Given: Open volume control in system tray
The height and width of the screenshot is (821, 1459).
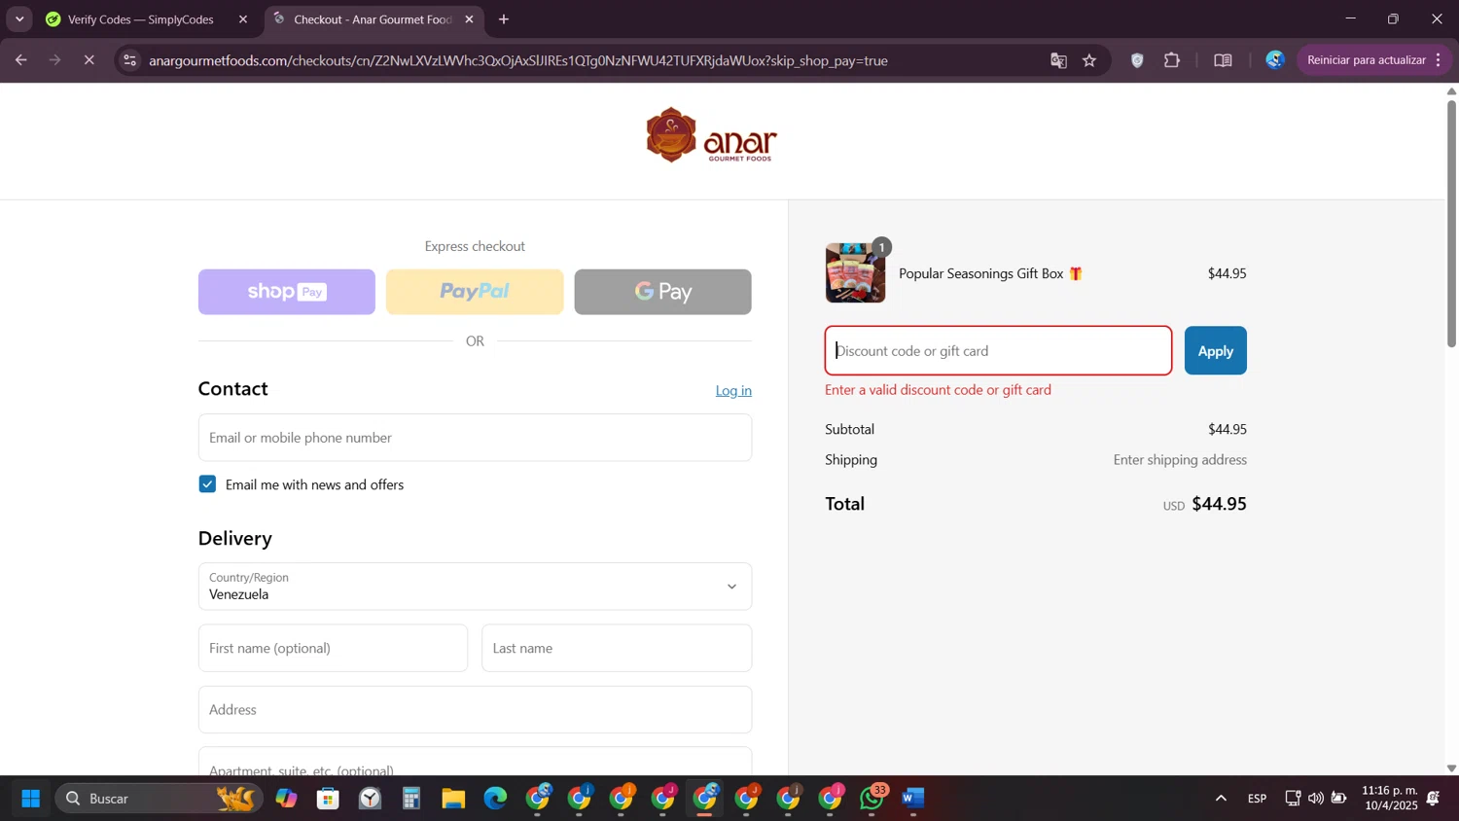Looking at the screenshot, I should [x=1315, y=799].
